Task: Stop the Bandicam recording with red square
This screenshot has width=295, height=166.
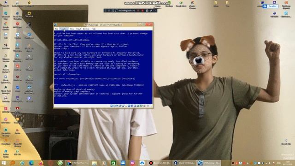Action: (x=142, y=11)
